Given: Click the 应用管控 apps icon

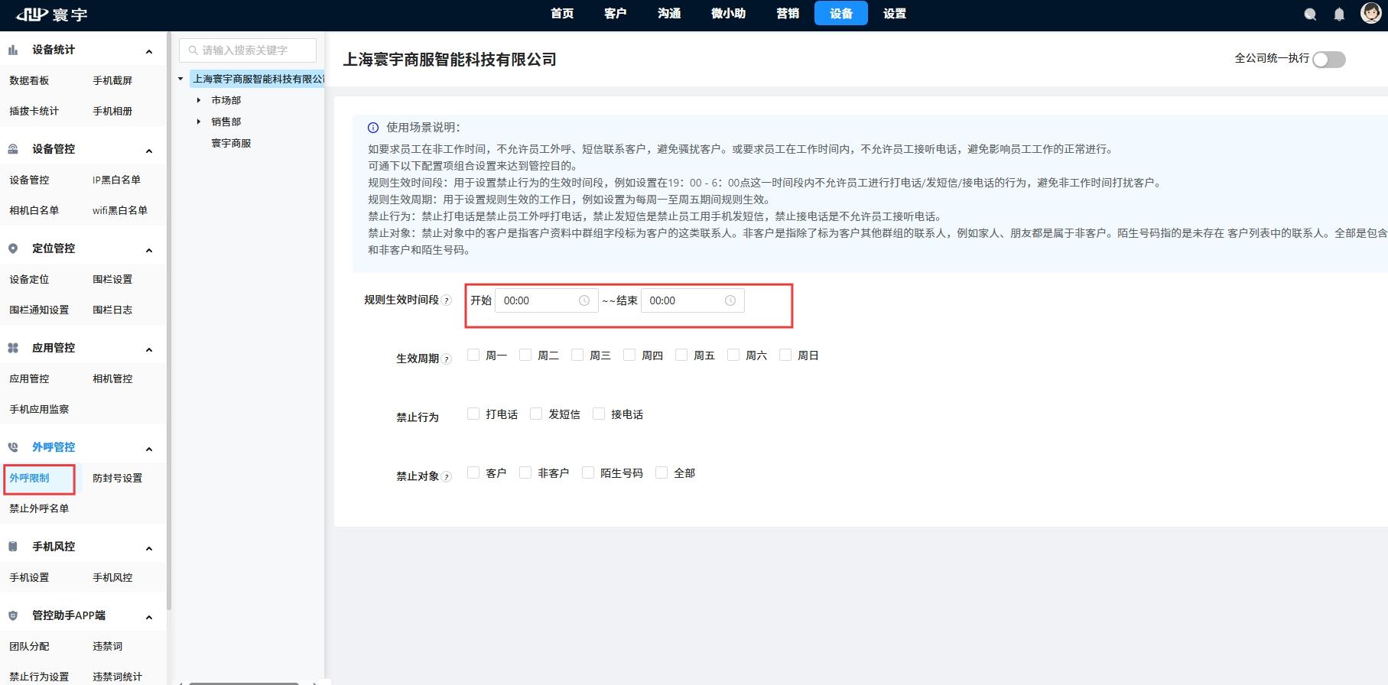Looking at the screenshot, I should point(13,348).
